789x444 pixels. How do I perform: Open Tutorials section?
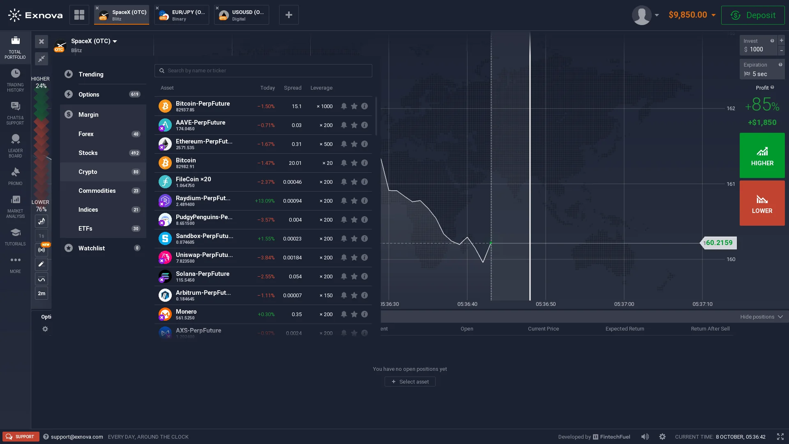point(15,237)
